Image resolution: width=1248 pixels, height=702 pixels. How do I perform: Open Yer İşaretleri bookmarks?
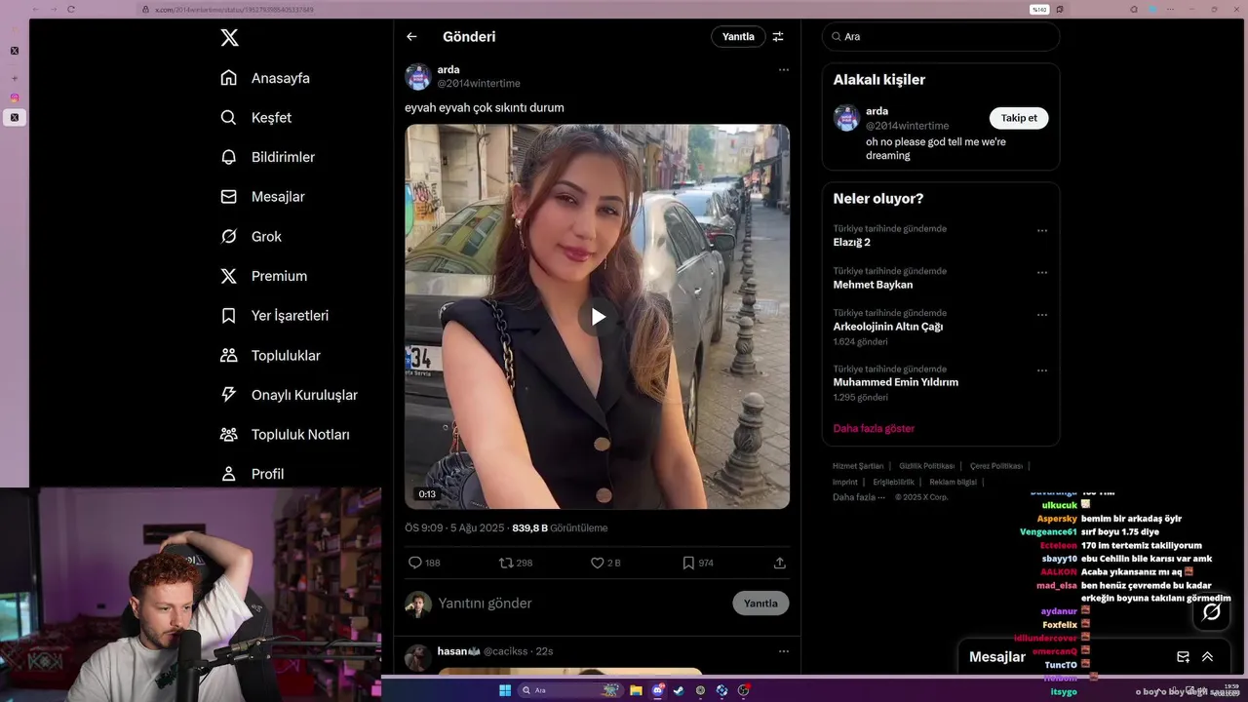pos(275,316)
